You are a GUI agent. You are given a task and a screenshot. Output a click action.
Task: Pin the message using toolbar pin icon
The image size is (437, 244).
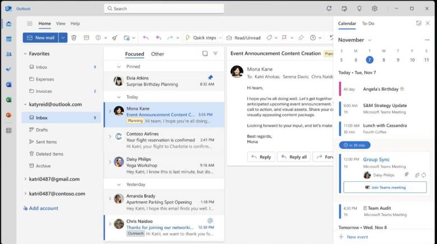click(301, 37)
